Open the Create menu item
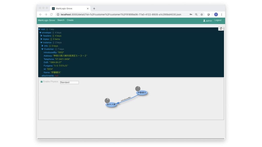Screen dimensions: 262x147 click(70, 20)
